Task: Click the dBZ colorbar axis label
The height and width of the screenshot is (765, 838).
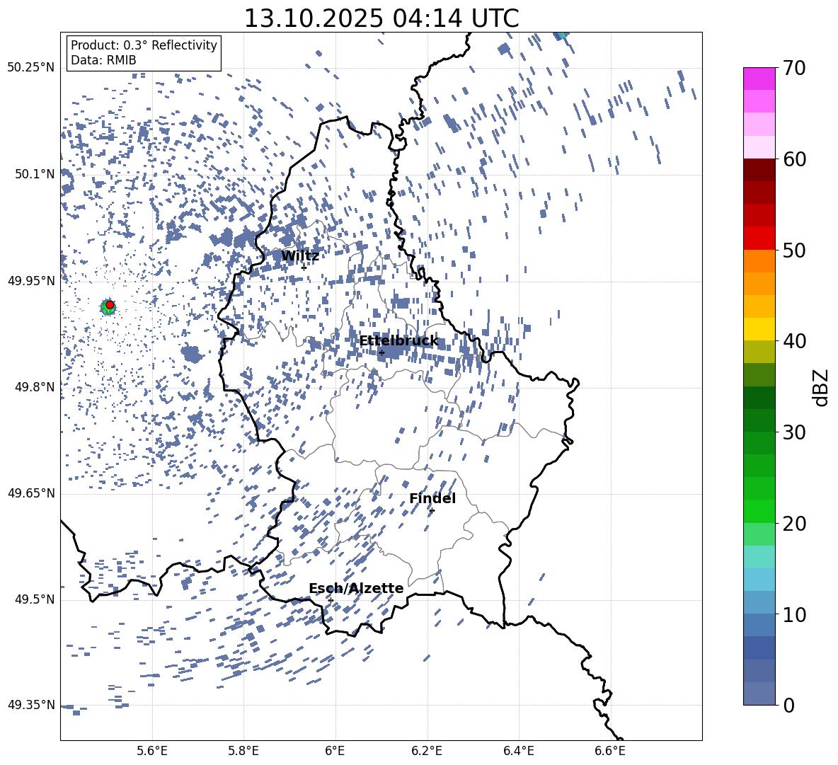Action: coord(821,387)
